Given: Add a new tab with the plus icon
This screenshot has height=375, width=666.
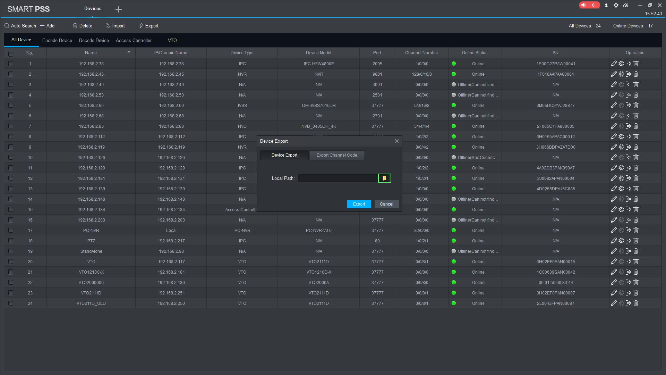Looking at the screenshot, I should coord(119,9).
